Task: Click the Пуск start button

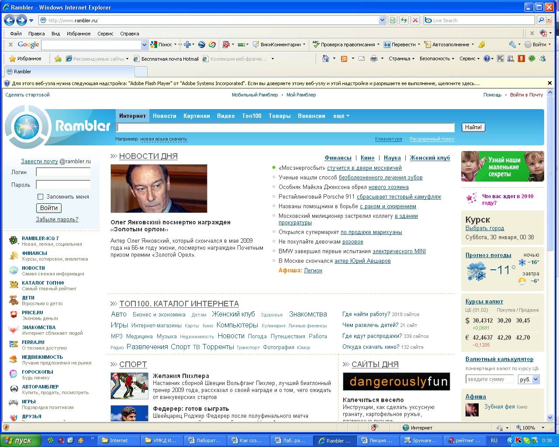Action: pyautogui.click(x=21, y=440)
